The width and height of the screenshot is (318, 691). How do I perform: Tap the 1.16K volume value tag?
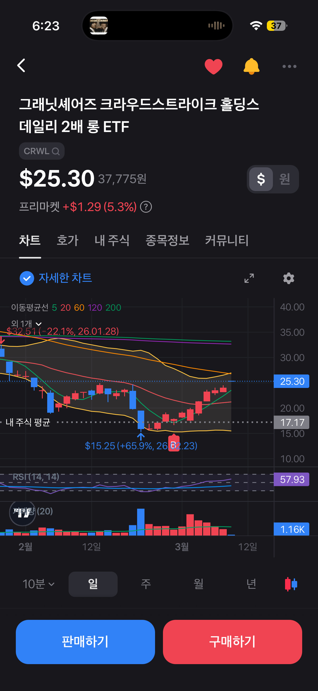click(x=291, y=529)
